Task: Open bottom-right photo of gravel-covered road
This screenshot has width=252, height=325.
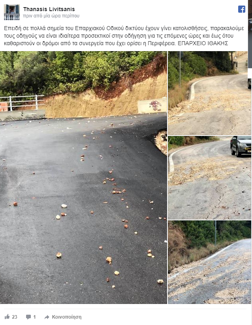Action: point(209,262)
